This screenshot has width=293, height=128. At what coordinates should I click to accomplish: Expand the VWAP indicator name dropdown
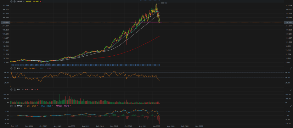[24, 1]
